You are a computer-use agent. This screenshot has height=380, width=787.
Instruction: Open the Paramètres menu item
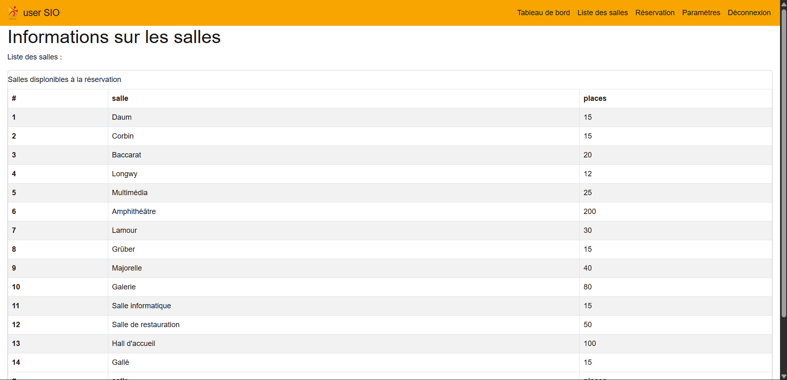pos(701,12)
